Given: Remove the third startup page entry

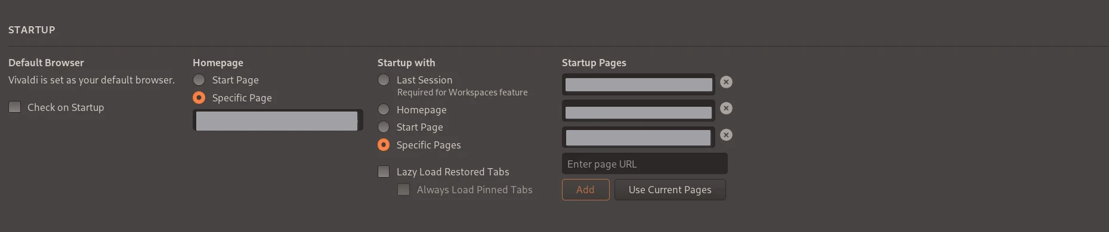Looking at the screenshot, I should click(726, 135).
